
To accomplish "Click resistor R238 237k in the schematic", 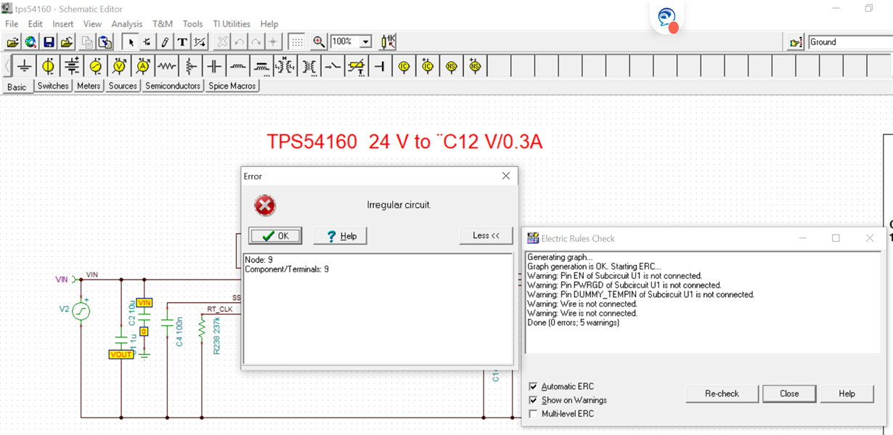I will (x=202, y=330).
